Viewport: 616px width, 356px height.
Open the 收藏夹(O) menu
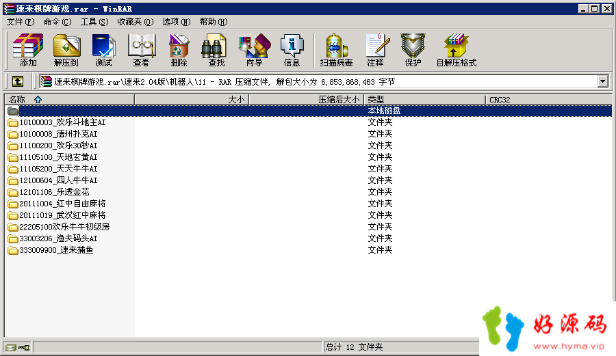tap(135, 22)
